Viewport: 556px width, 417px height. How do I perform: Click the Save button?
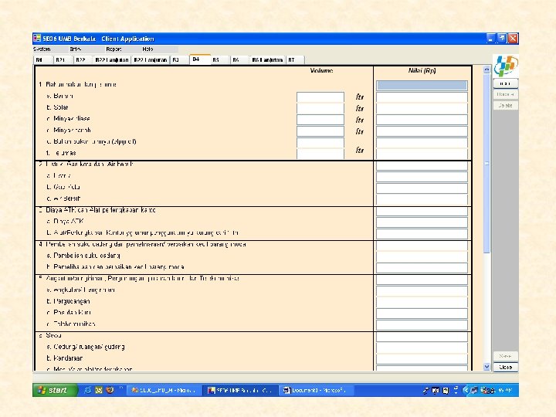[x=505, y=356]
